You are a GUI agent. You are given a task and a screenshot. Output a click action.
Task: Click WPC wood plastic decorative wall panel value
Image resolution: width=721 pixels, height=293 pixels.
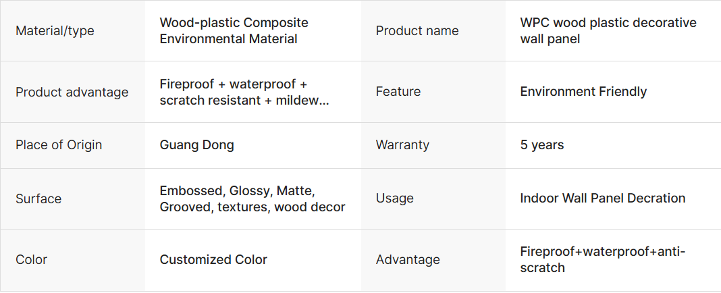click(608, 31)
